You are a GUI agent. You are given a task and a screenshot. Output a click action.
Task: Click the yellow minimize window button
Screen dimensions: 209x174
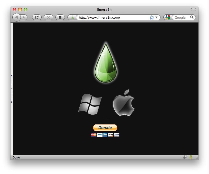(20, 9)
